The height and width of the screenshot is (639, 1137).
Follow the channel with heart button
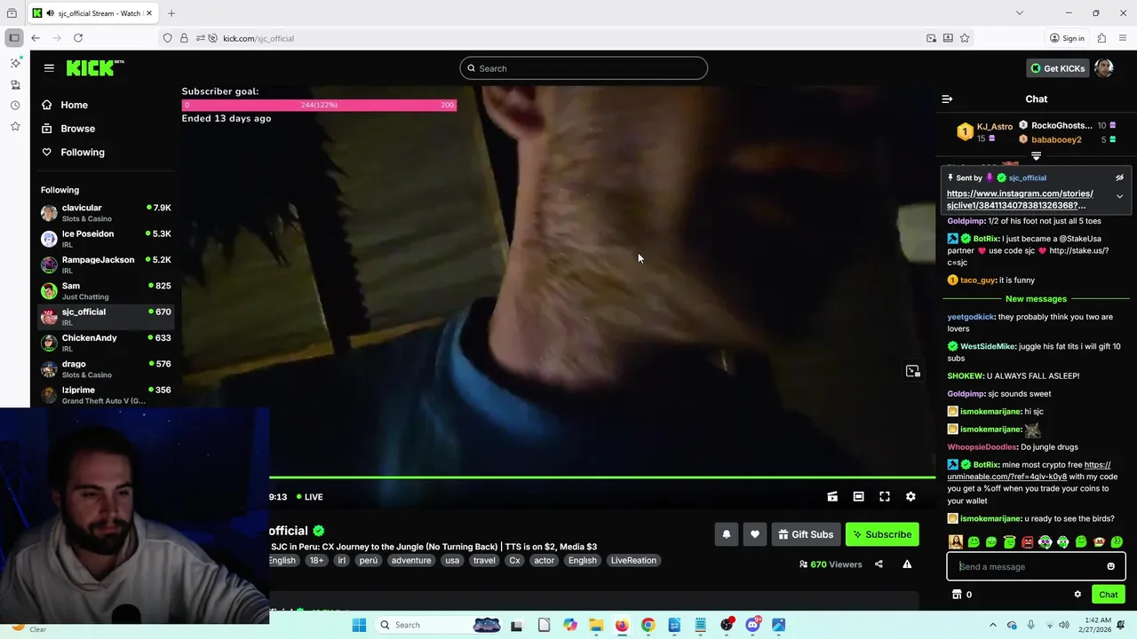(754, 534)
